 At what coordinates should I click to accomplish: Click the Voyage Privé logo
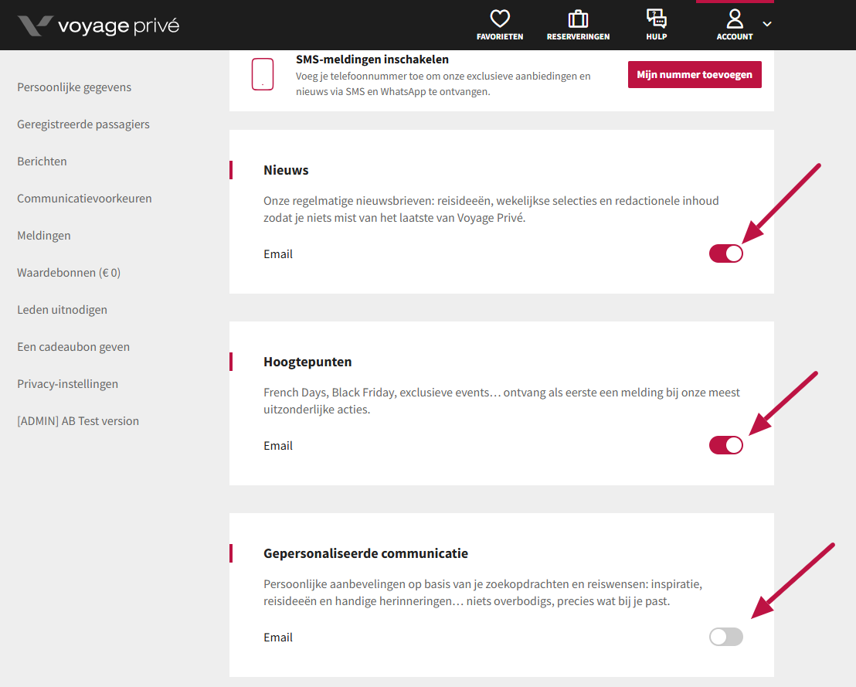98,26
